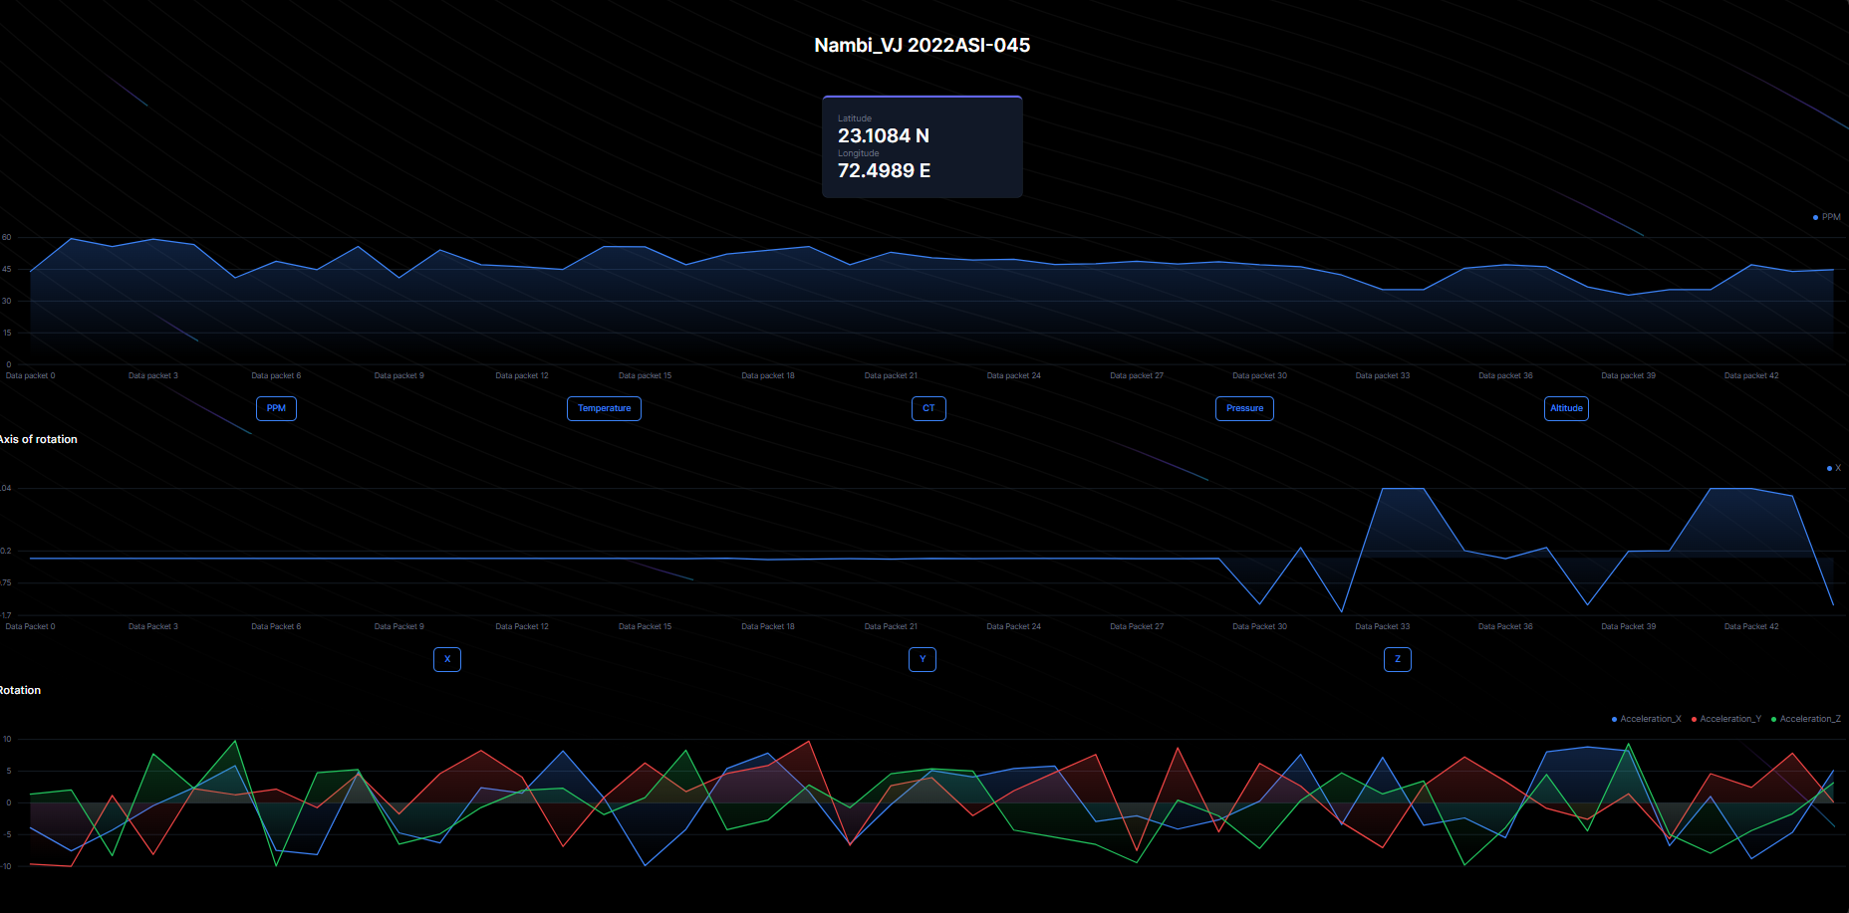Show Pressure readings in the chart
This screenshot has height=913, width=1849.
pyautogui.click(x=1244, y=408)
